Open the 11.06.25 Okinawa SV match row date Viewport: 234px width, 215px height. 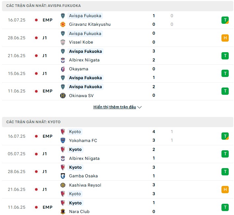click(x=17, y=91)
